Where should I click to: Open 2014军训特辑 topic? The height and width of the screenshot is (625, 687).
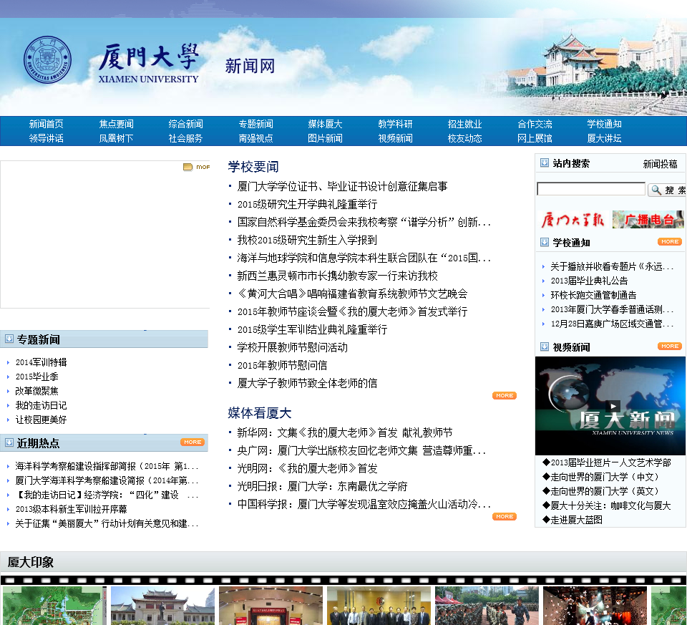point(42,362)
